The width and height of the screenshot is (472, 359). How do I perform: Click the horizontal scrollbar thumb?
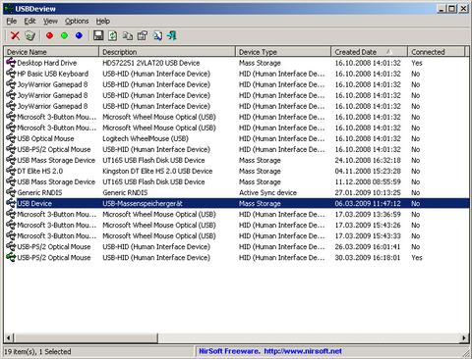[86, 337]
